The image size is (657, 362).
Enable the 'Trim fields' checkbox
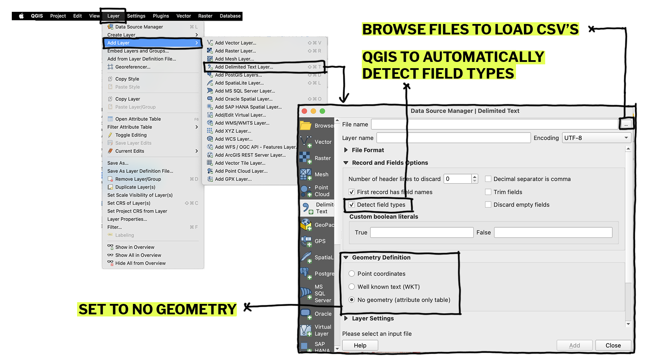488,192
